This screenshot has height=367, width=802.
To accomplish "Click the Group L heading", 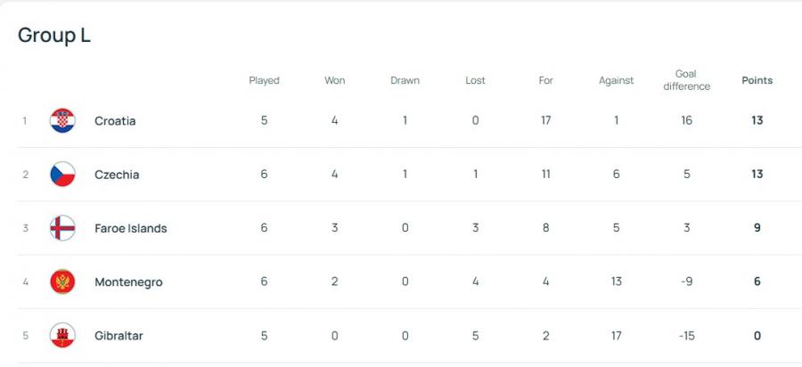I will point(54,36).
